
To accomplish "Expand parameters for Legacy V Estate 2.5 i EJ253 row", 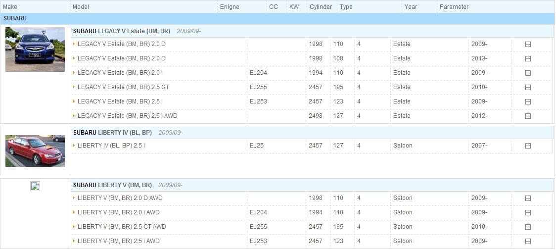I will pyautogui.click(x=528, y=101).
